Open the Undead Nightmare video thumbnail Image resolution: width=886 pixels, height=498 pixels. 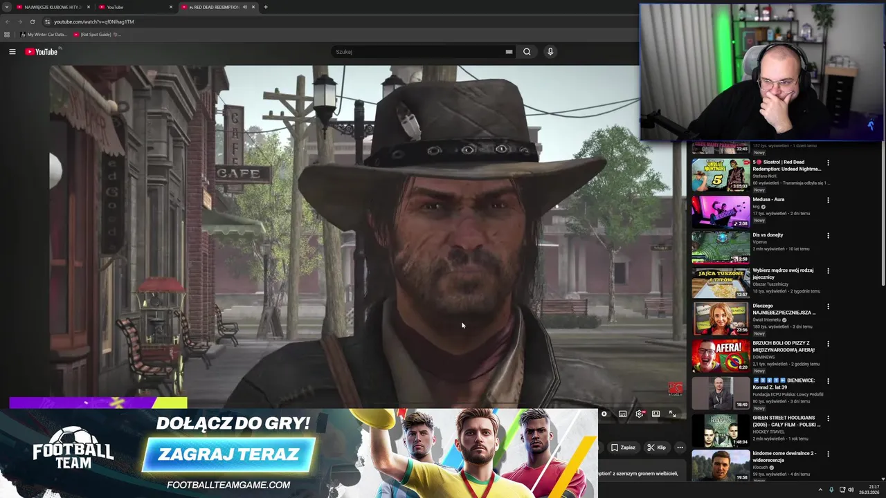(x=721, y=175)
